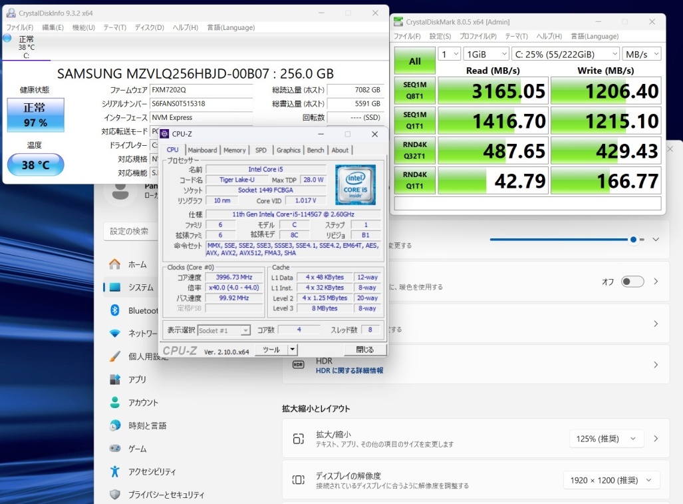Open the scale settings row chevron
This screenshot has width=683, height=504.
point(656,439)
